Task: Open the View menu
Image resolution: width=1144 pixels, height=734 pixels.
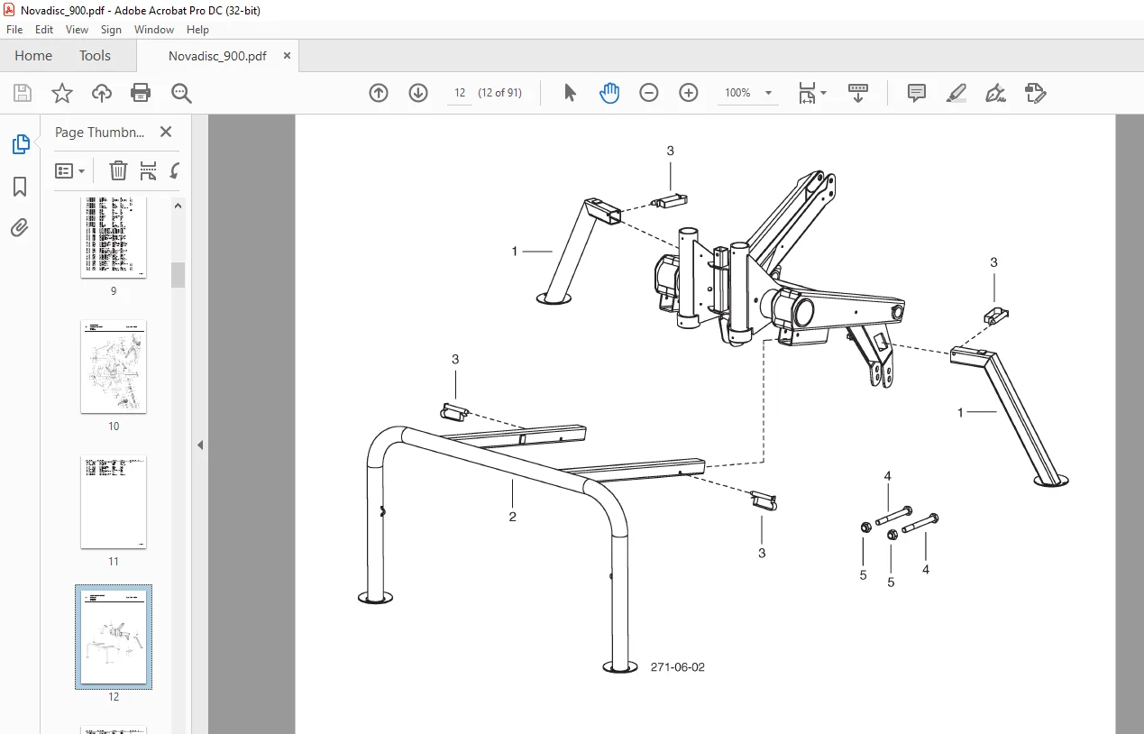Action: pos(77,30)
